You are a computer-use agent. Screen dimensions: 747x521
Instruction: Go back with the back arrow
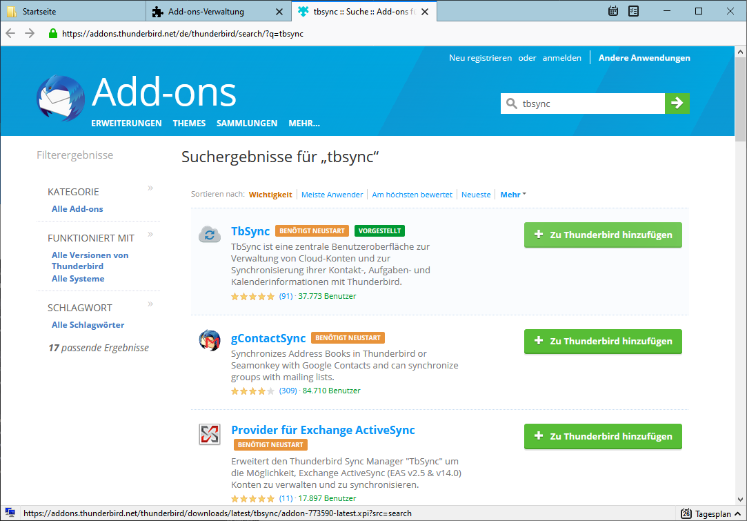pos(10,33)
